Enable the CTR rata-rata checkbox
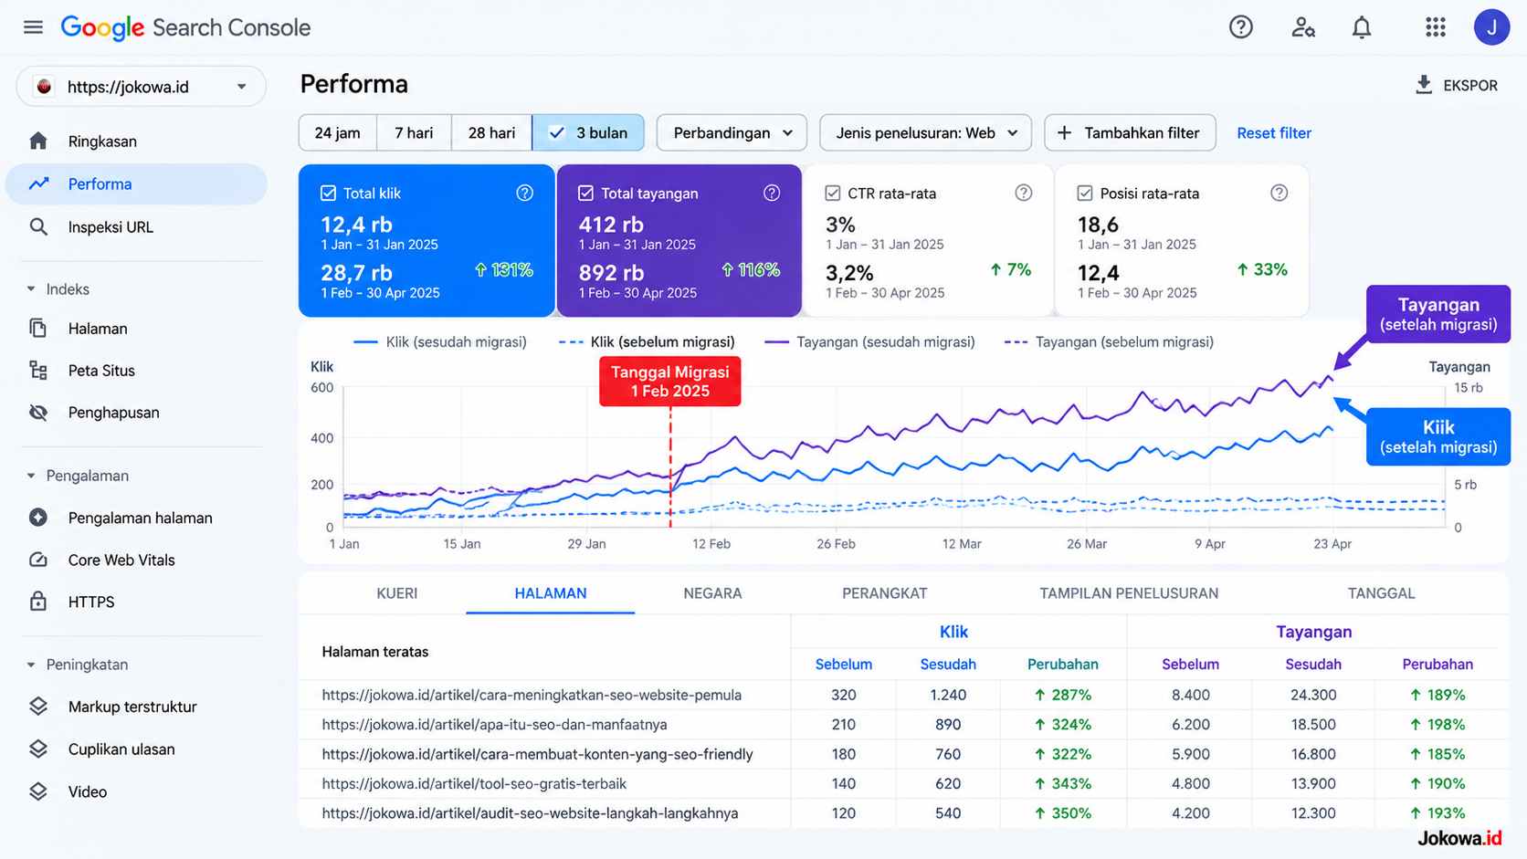This screenshot has width=1527, height=859. coord(832,193)
